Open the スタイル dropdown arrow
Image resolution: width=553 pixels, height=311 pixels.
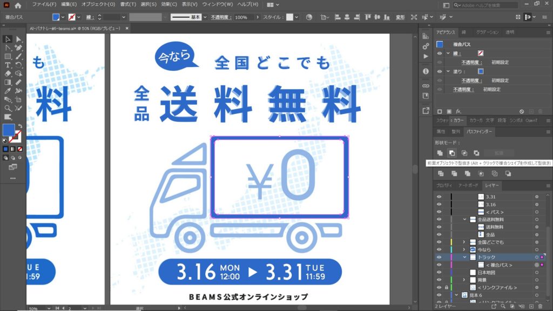(296, 17)
